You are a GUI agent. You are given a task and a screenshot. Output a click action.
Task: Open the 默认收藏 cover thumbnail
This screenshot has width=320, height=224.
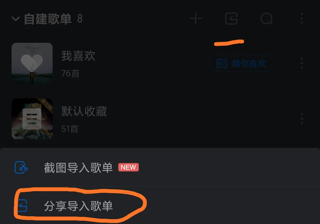[x=32, y=119]
